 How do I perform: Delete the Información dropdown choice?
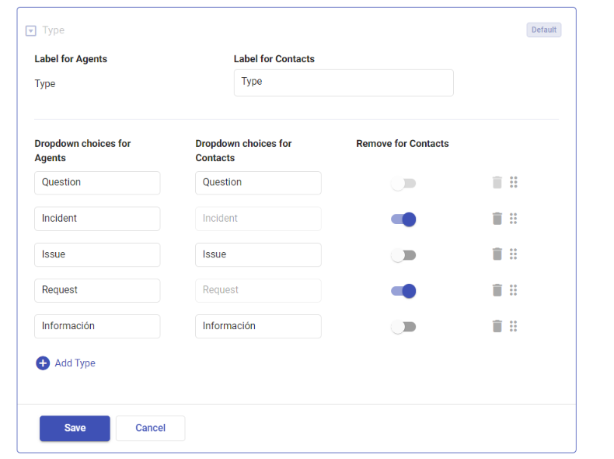click(497, 326)
